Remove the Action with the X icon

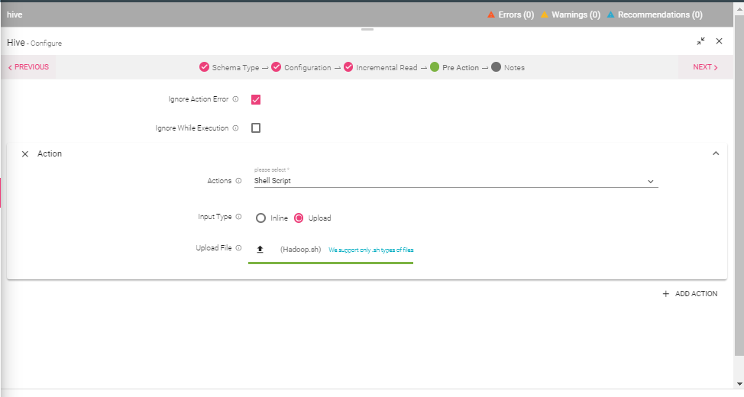(25, 153)
